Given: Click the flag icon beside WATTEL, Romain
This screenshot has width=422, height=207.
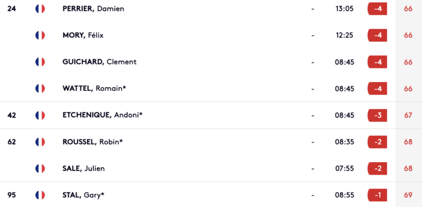Looking at the screenshot, I should tap(40, 89).
